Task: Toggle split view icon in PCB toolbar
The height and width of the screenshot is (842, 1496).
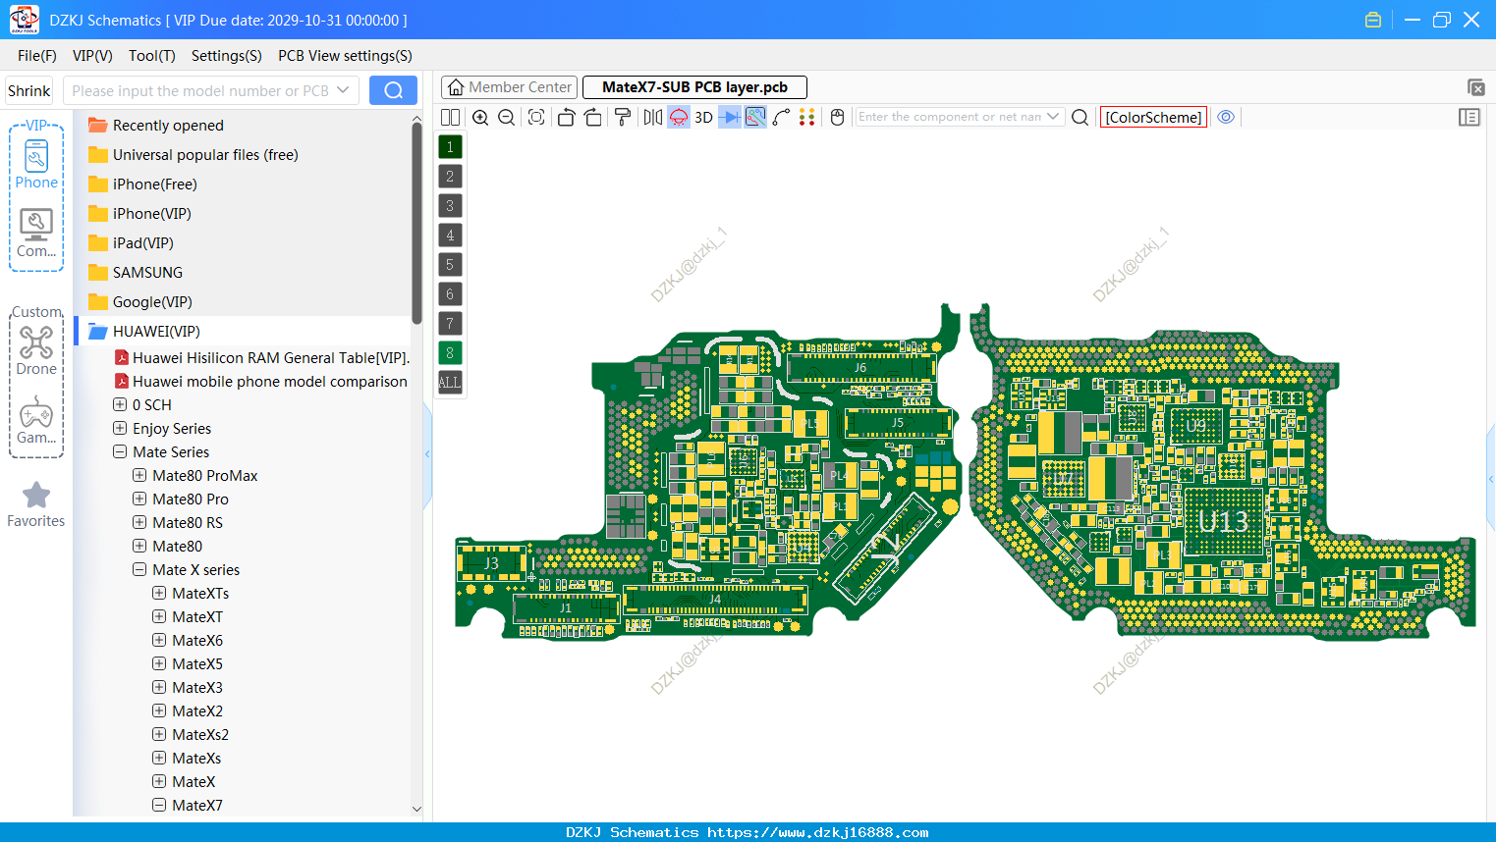Action: click(450, 117)
